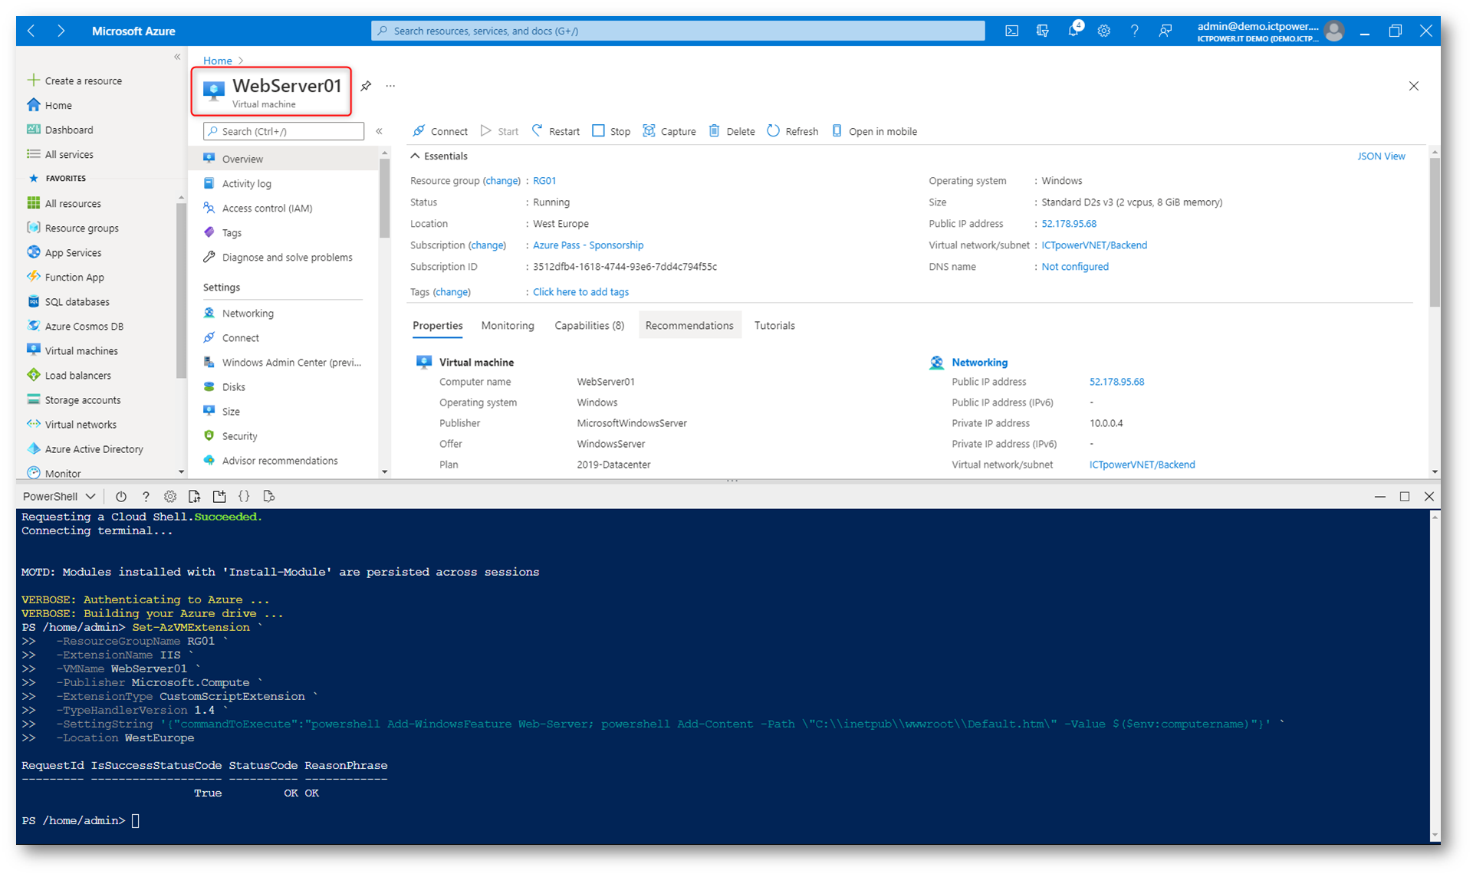Click Cloud Shell upload/download files icon
This screenshot has width=1473, height=877.
195,496
